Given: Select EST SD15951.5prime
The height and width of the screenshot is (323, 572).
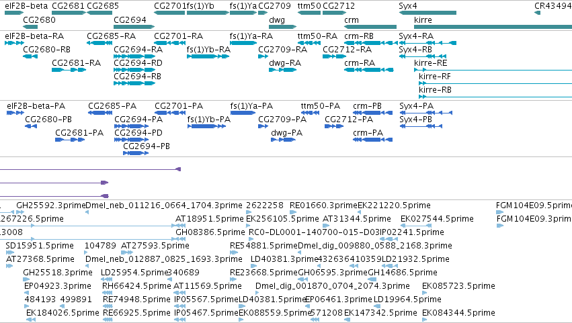Looking at the screenshot, I should click(40, 246).
